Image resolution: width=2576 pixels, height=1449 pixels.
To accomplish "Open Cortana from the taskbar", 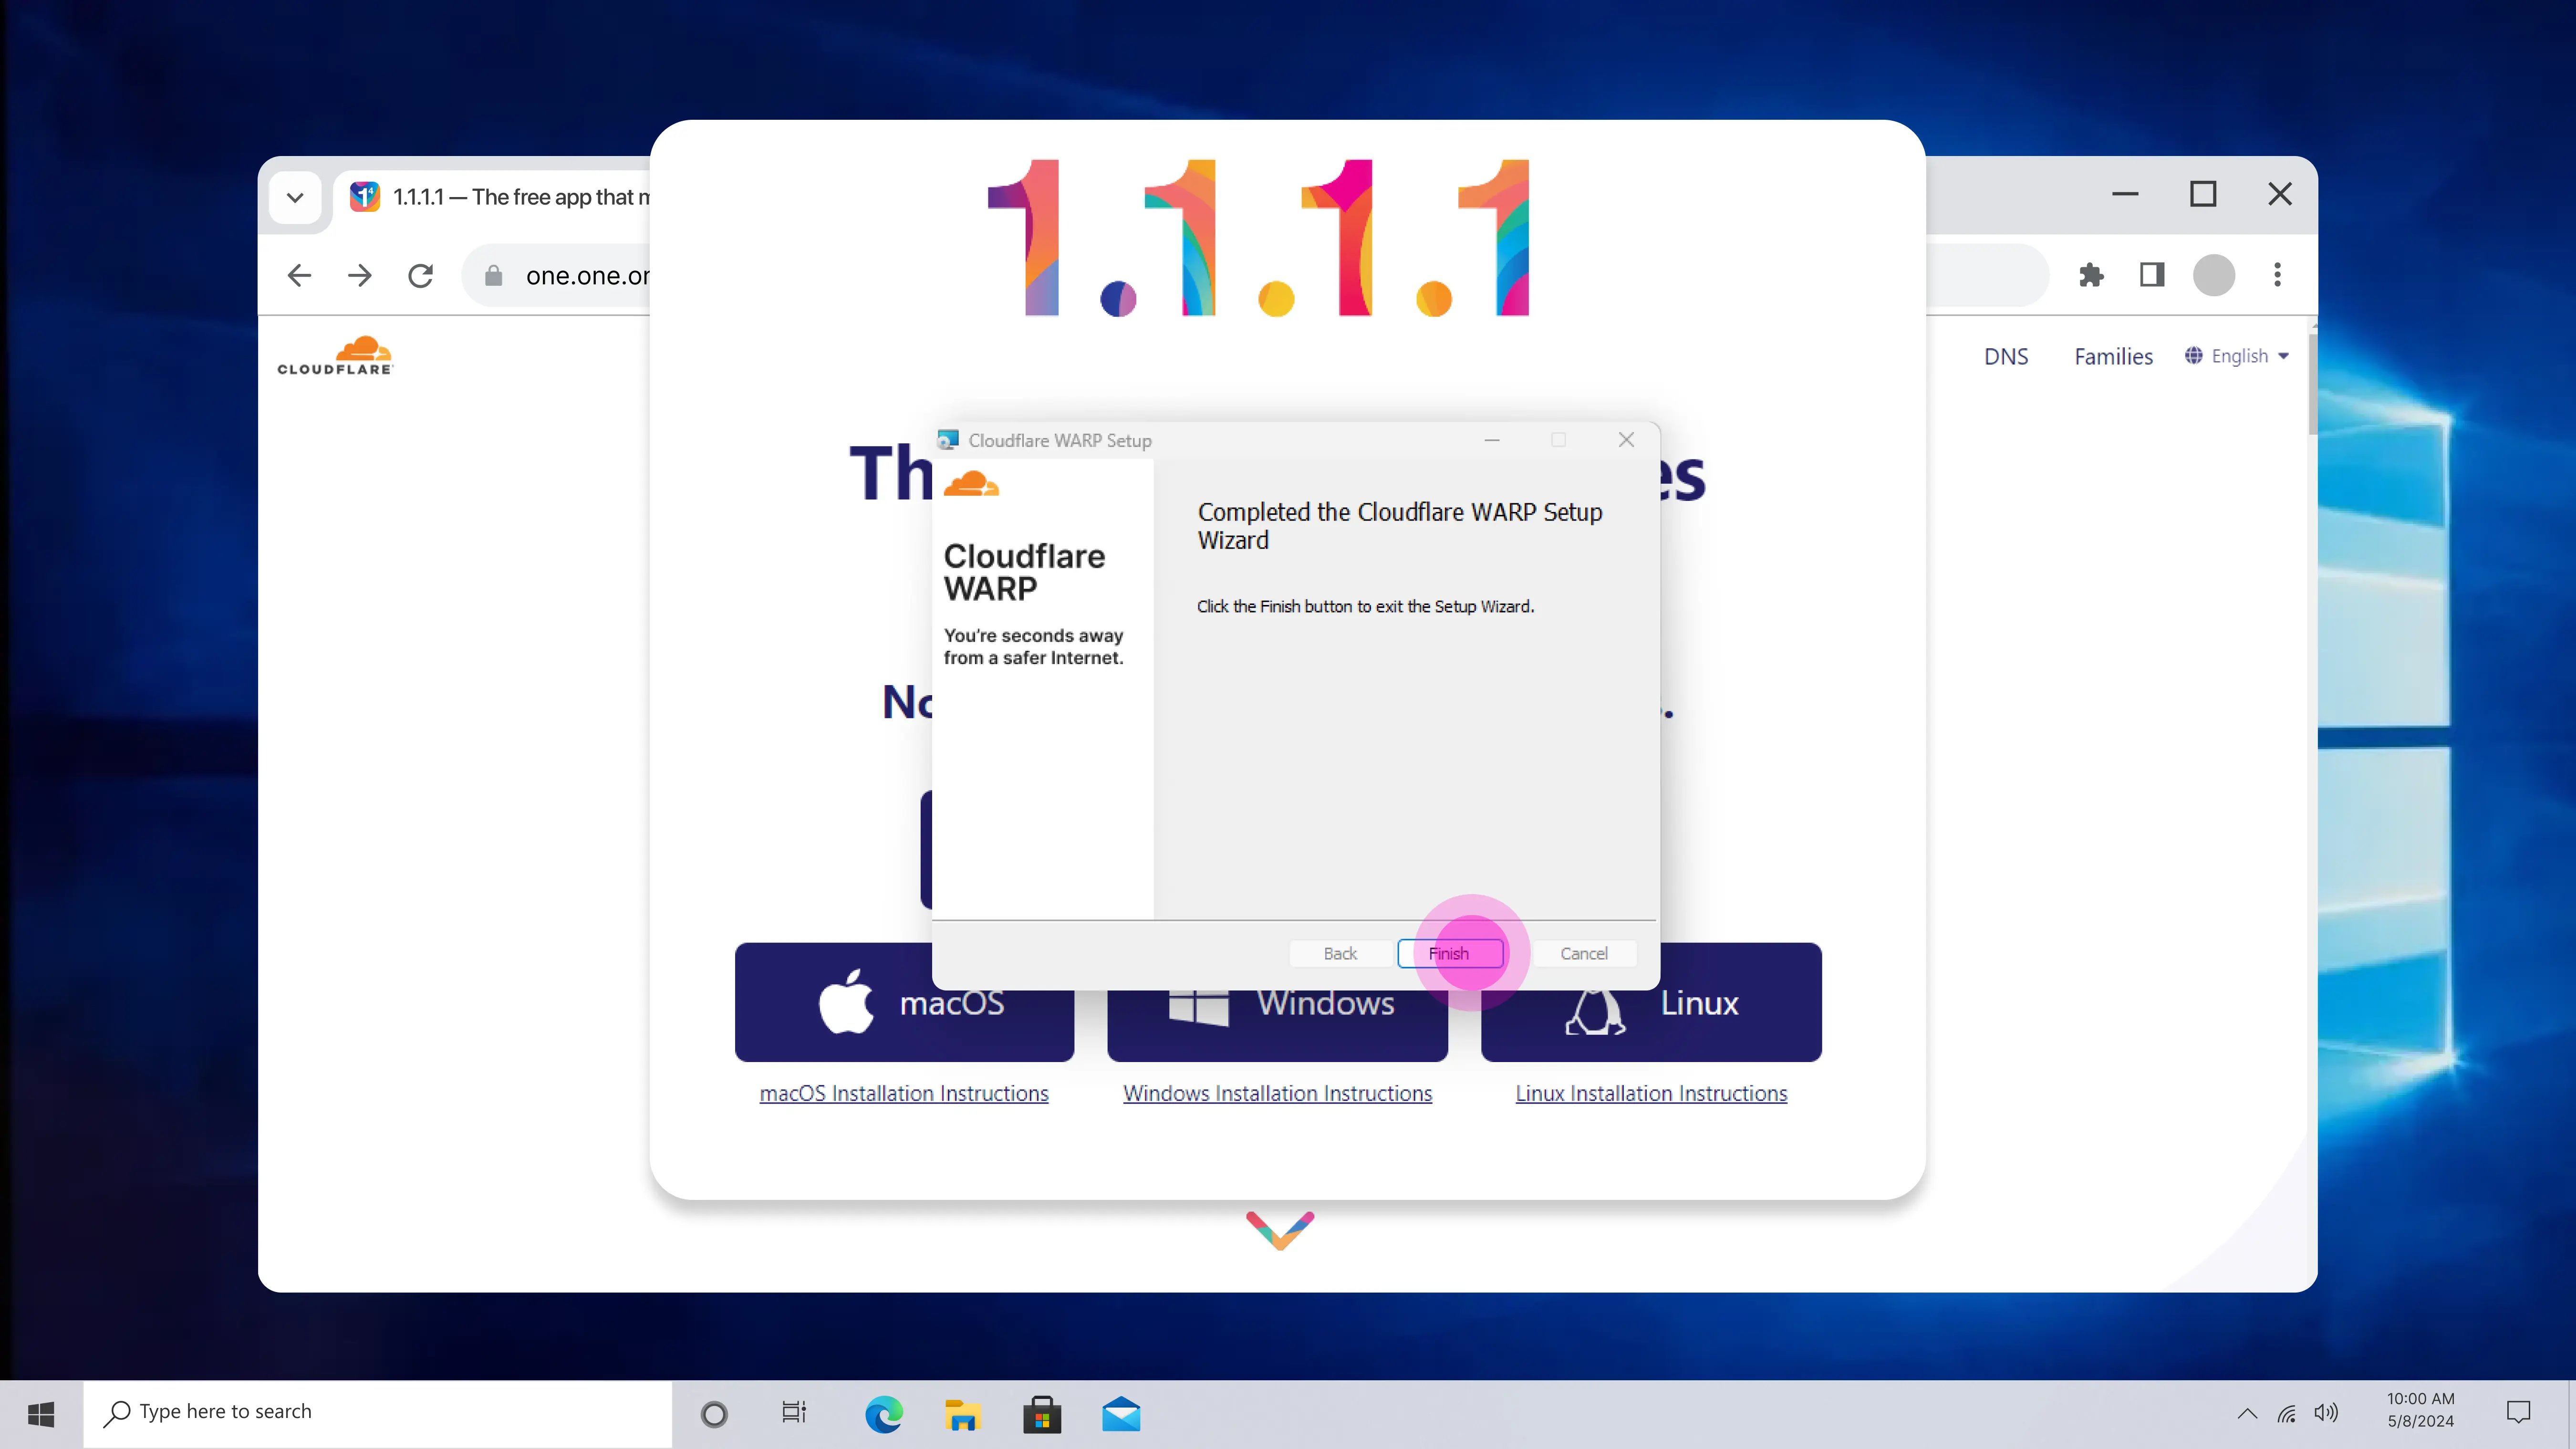I will pos(714,1414).
